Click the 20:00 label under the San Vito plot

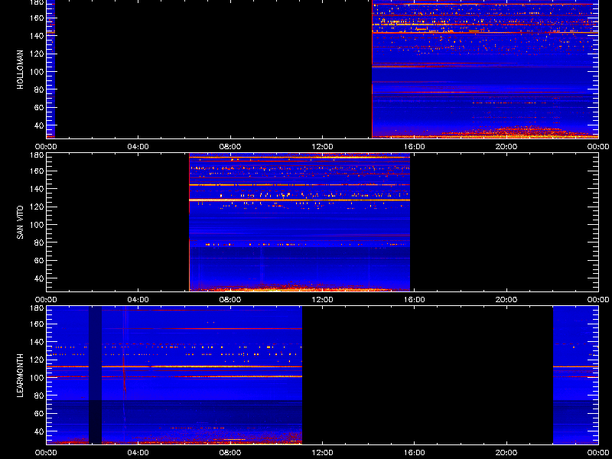pyautogui.click(x=506, y=300)
